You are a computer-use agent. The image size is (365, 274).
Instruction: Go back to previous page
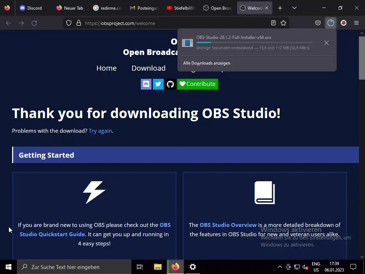click(x=9, y=23)
